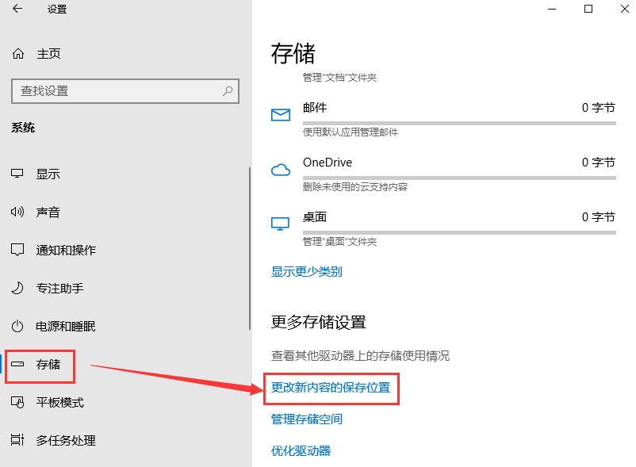This screenshot has height=467, width=636.
Task: Focus the 查找设置 search box
Action: pos(125,91)
